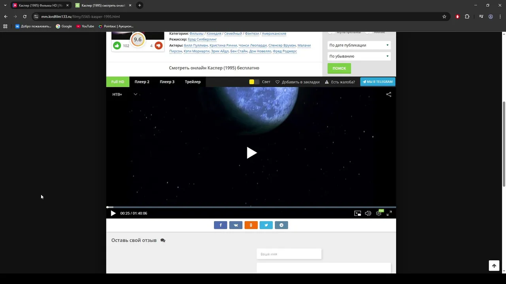The image size is (506, 284).
Task: Switch to the 'Каспер (1995) Фильмы HD' browser tab
Action: click(41, 6)
